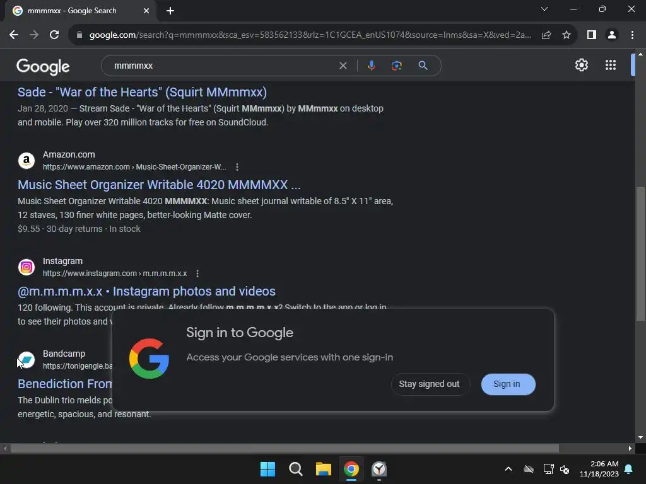Open Google quick settings gear
This screenshot has height=484, width=646.
(x=581, y=65)
